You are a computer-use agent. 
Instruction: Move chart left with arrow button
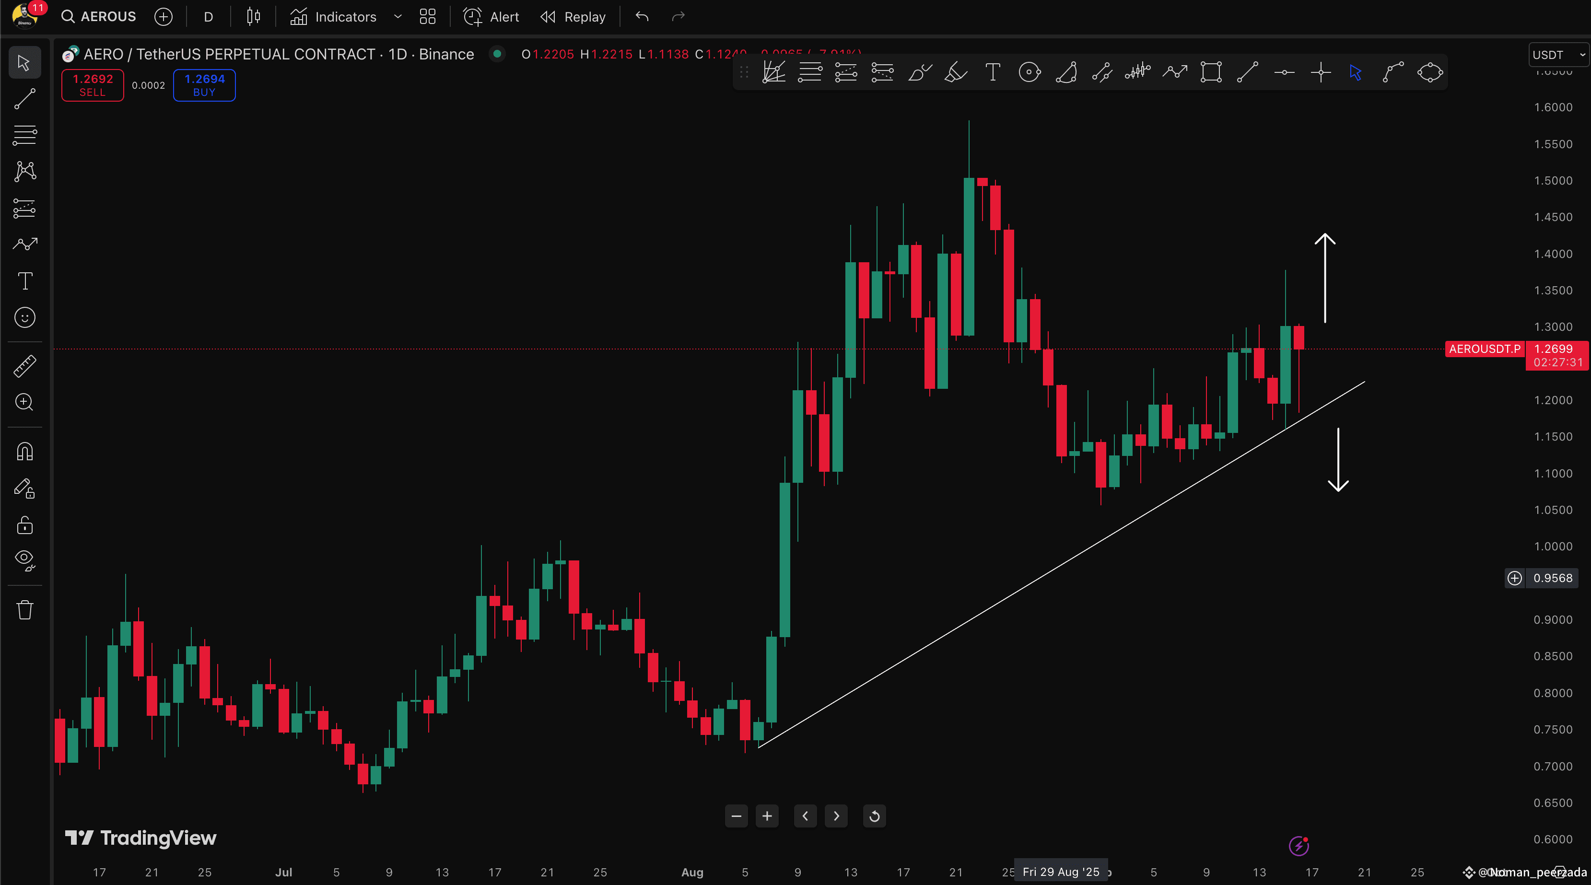[806, 816]
